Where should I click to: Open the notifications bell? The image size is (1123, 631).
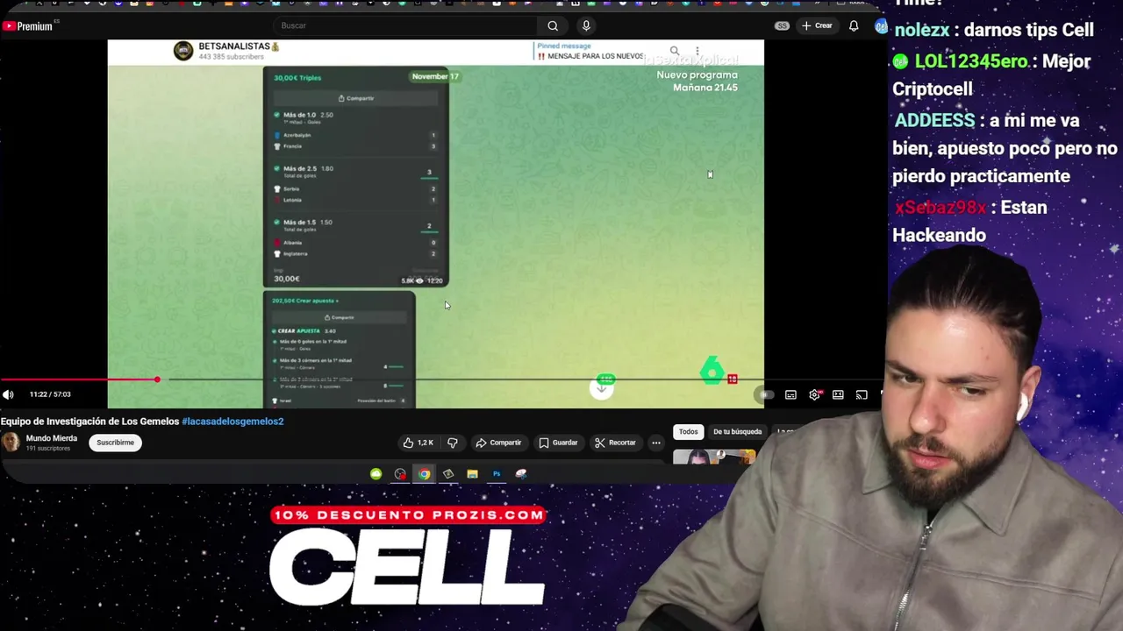pyautogui.click(x=854, y=25)
